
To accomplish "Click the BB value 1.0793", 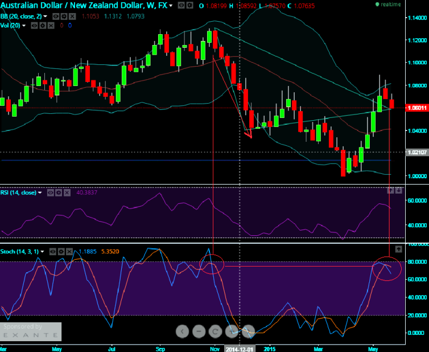I will 135,17.
